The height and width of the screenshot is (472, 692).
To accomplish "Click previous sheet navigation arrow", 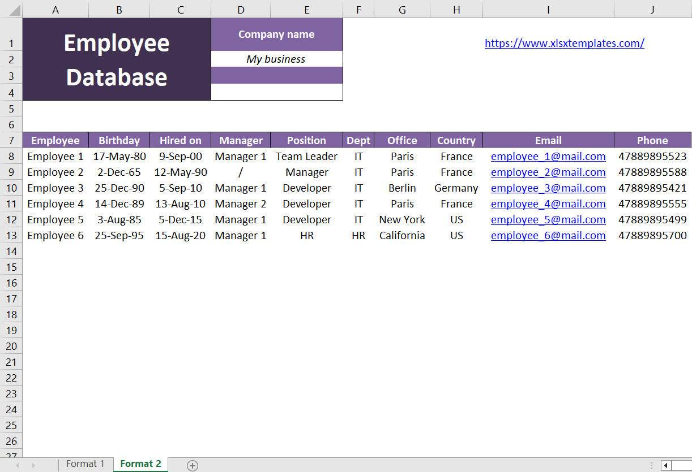I will click(x=18, y=465).
